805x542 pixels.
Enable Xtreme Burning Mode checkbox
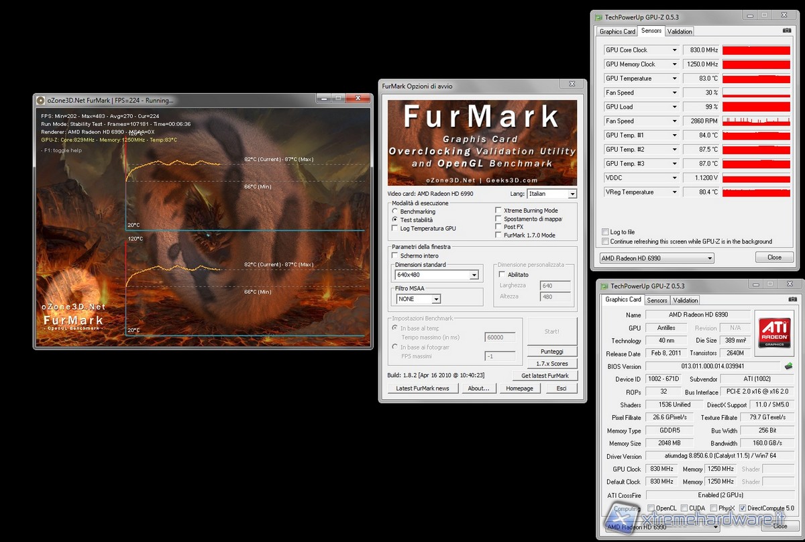coord(498,211)
